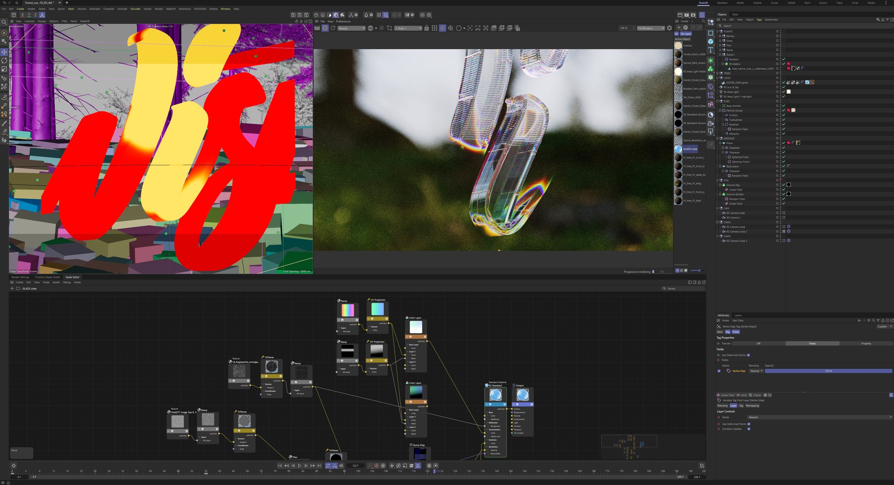
Task: Uncheck the Vertex Map field layer
Action: [719, 371]
